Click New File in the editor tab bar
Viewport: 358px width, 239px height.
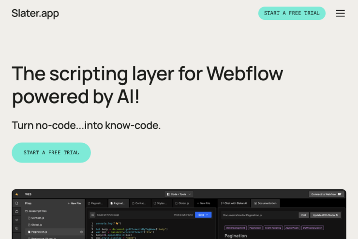[203, 203]
